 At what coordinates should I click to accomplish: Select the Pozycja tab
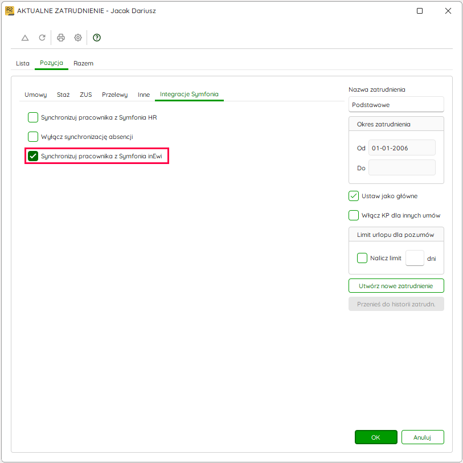point(51,63)
